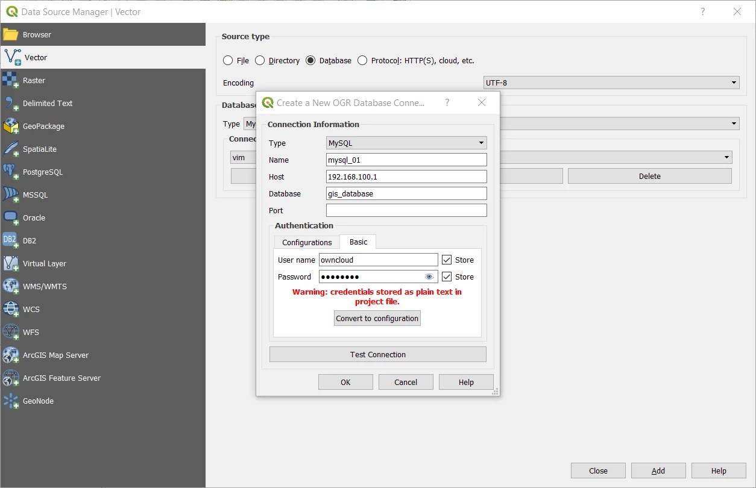Switch to the Configurations tab
Viewport: 756px width, 488px height.
[x=306, y=242]
